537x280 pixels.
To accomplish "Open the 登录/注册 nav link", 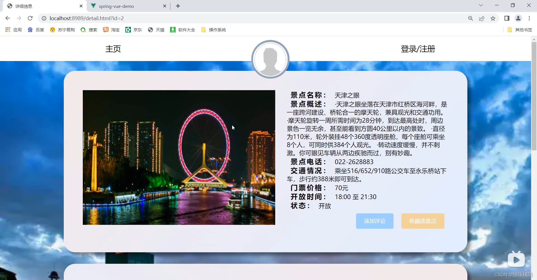I will click(x=418, y=49).
